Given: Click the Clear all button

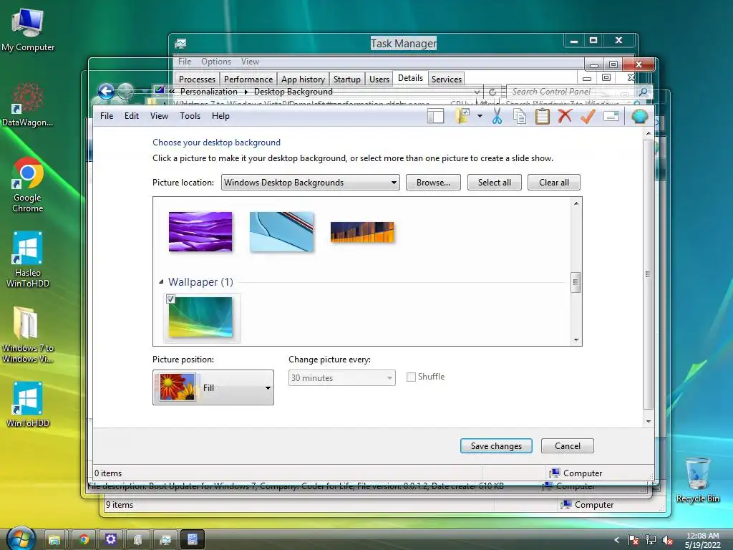Looking at the screenshot, I should point(554,183).
